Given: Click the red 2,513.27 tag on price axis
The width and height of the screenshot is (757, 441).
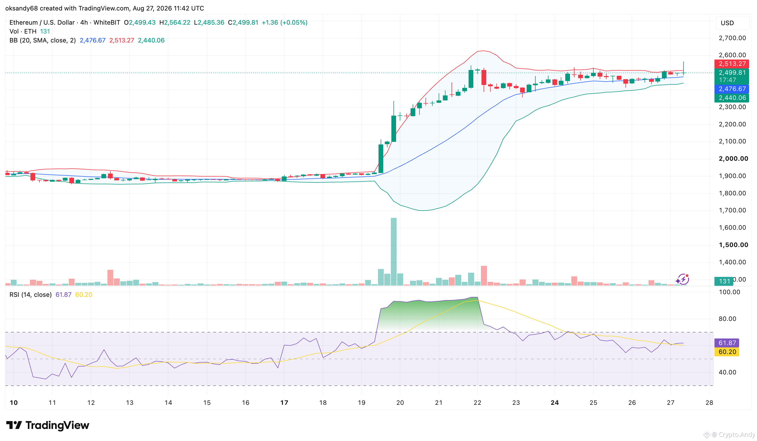Looking at the screenshot, I should click(732, 64).
